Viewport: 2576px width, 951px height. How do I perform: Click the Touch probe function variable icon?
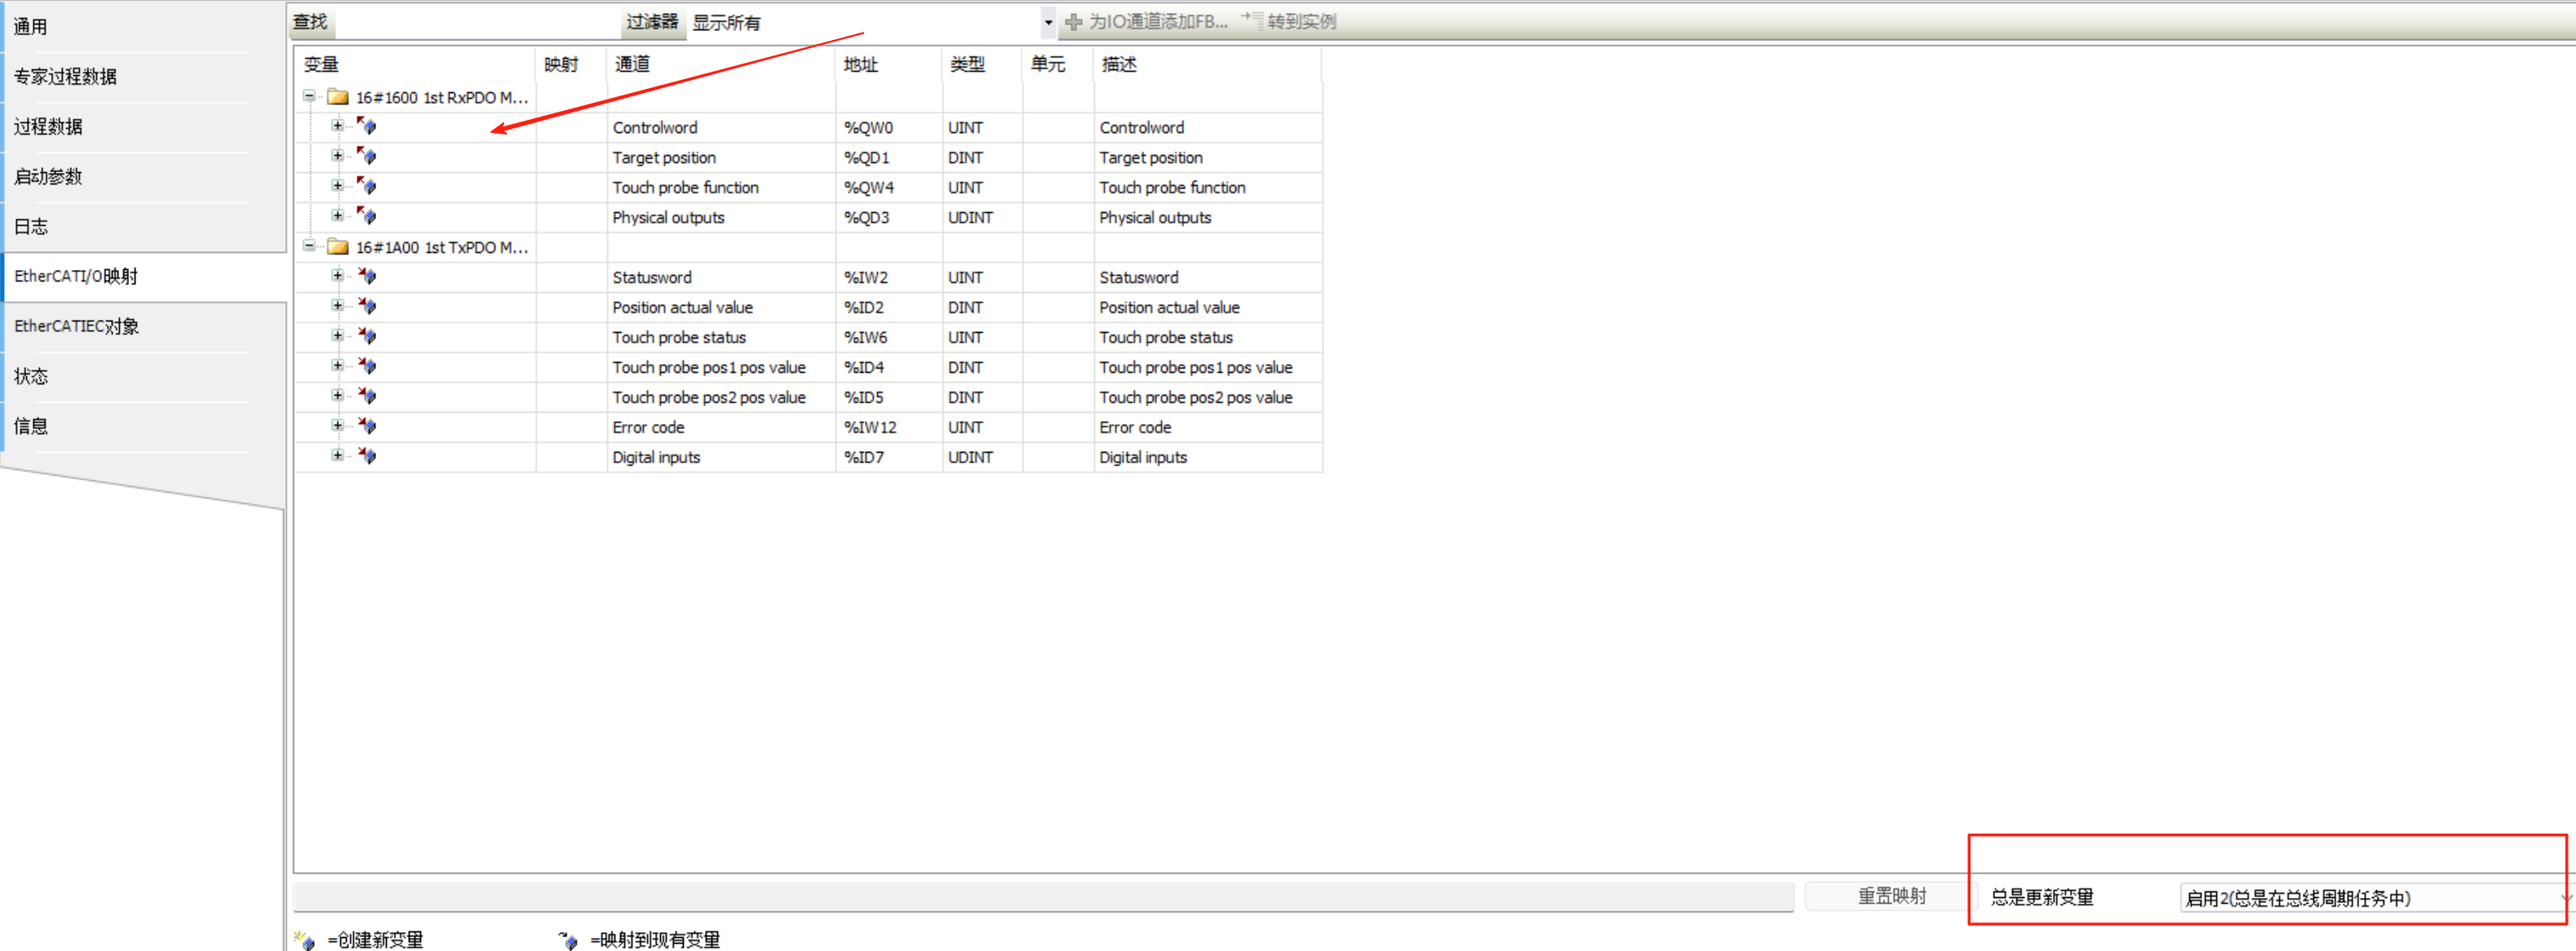(367, 186)
